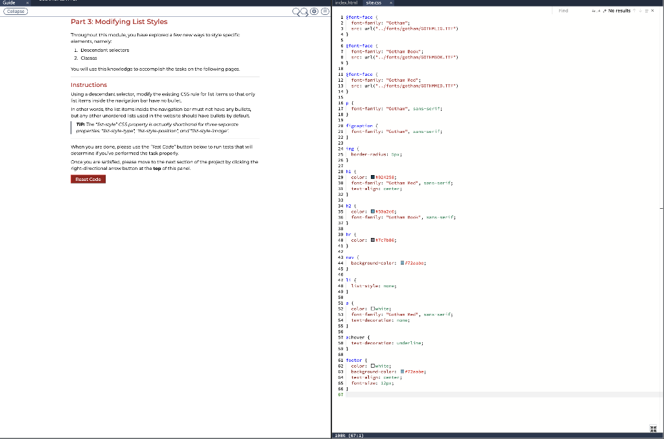Click the forward navigation arrow icon
Viewport: 664px width, 439px height.
[303, 11]
